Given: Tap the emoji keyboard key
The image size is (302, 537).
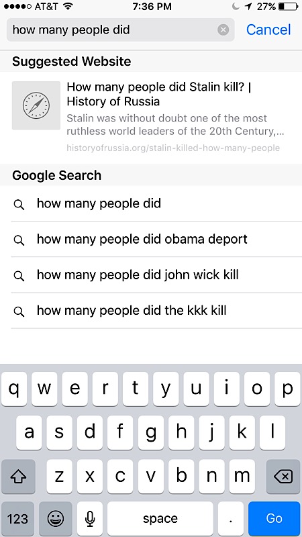Looking at the screenshot, I should tap(56, 519).
